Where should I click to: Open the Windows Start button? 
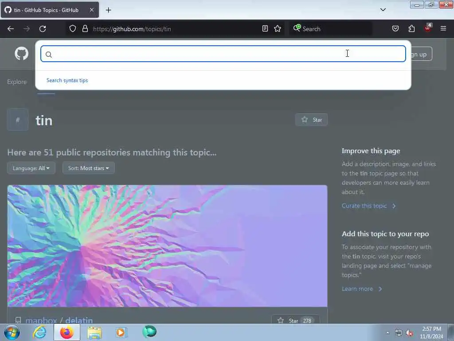click(x=12, y=332)
